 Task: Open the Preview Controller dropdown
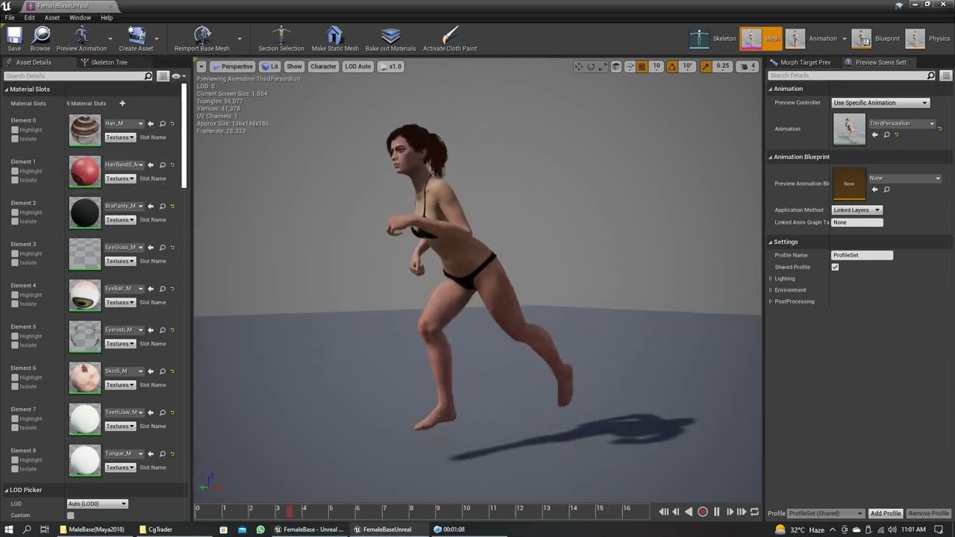(x=880, y=103)
